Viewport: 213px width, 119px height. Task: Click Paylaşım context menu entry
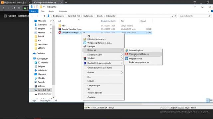(103, 46)
